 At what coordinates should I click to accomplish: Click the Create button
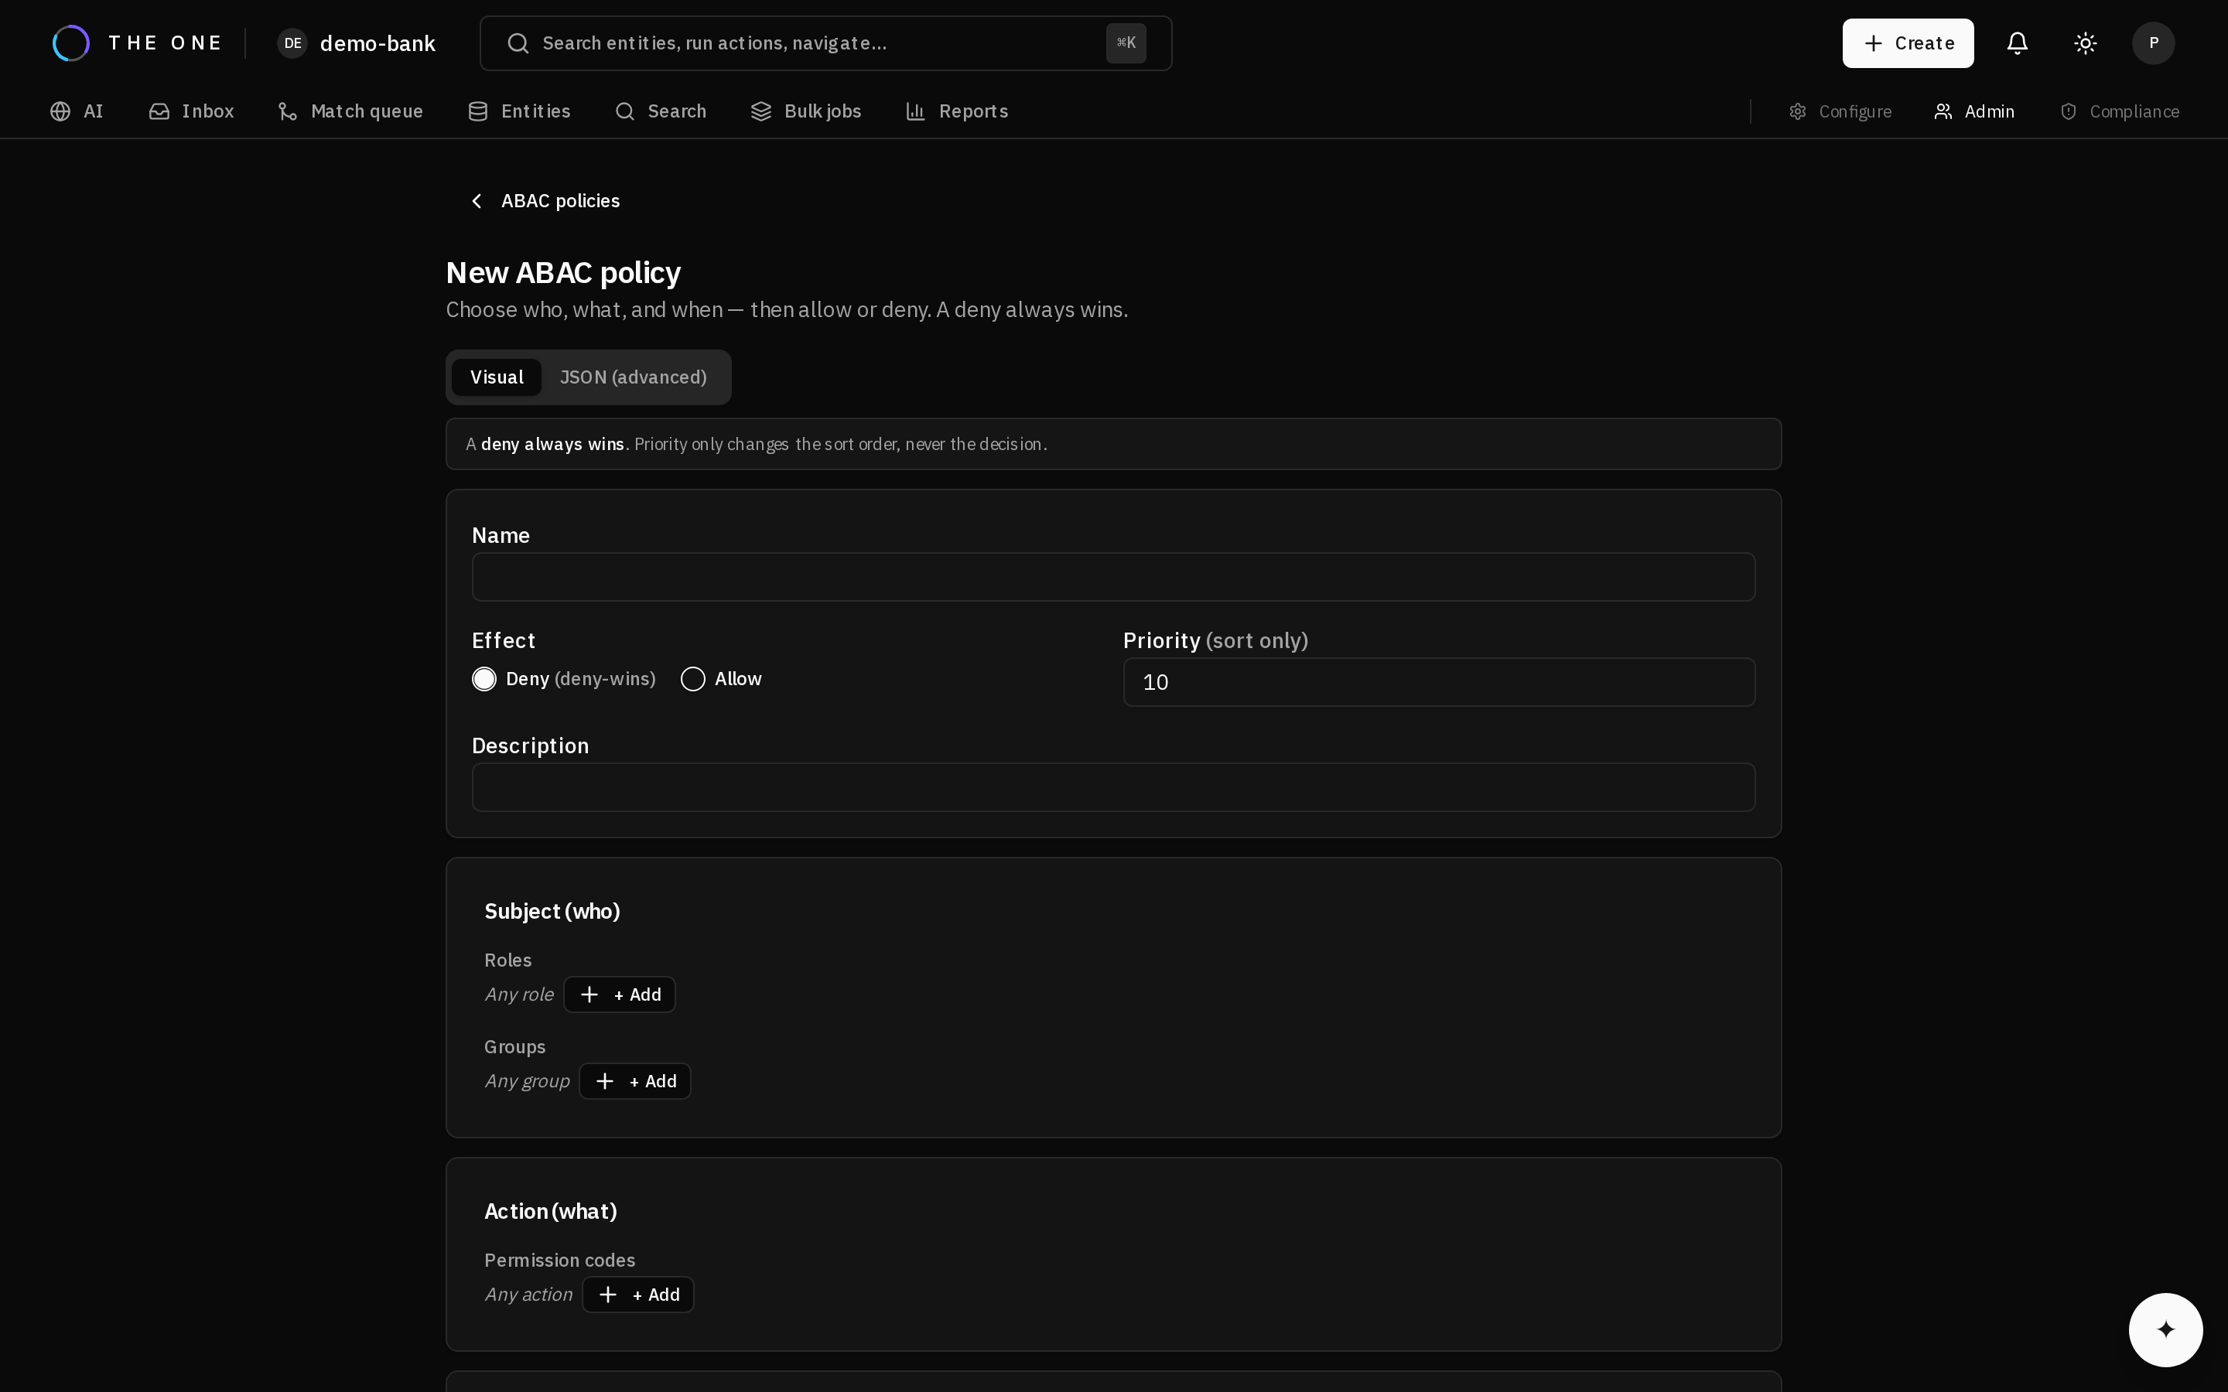click(1908, 43)
